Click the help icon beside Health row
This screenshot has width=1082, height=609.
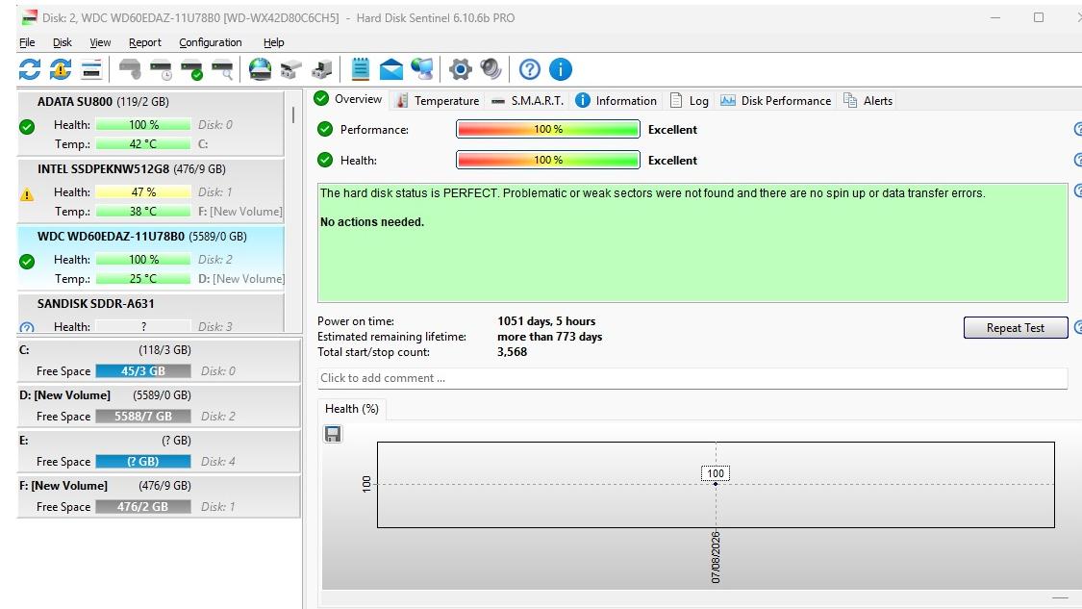[1078, 161]
